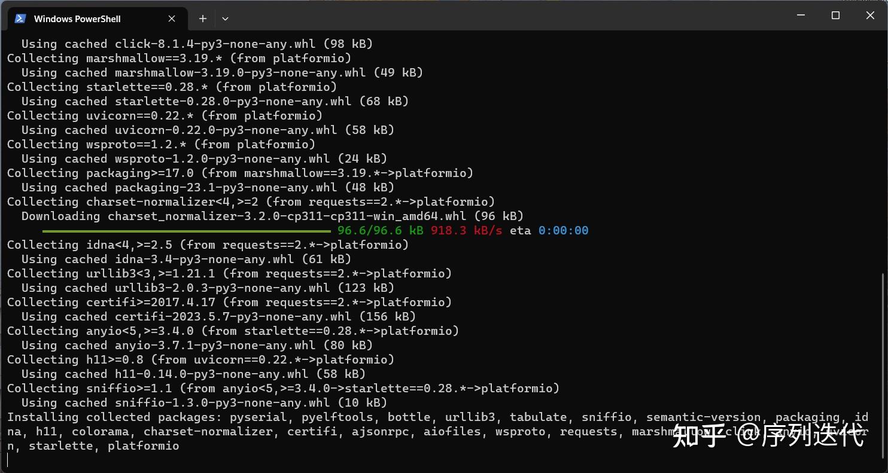
Task: Open a new terminal tab
Action: [203, 19]
